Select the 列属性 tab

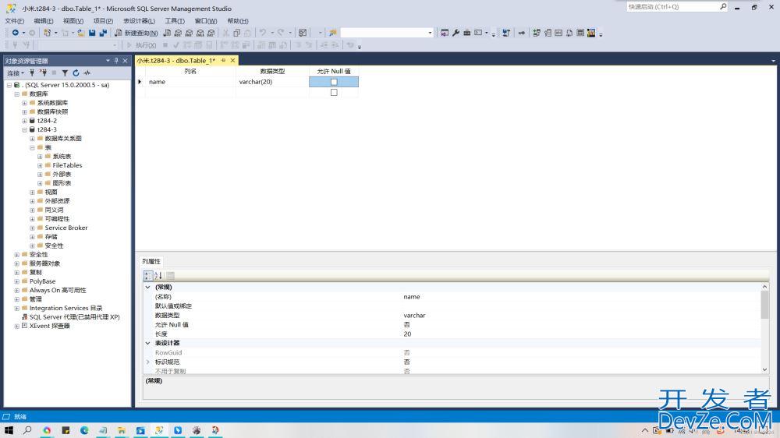point(151,262)
